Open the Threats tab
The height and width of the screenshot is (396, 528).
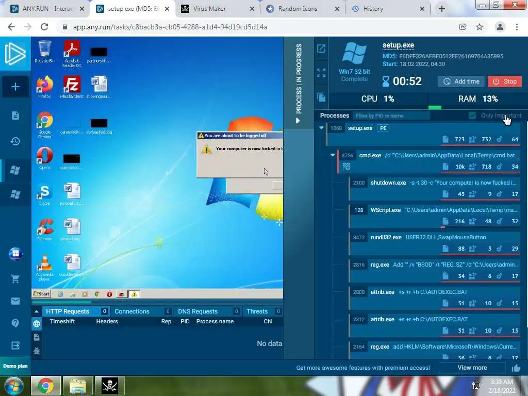click(x=263, y=311)
